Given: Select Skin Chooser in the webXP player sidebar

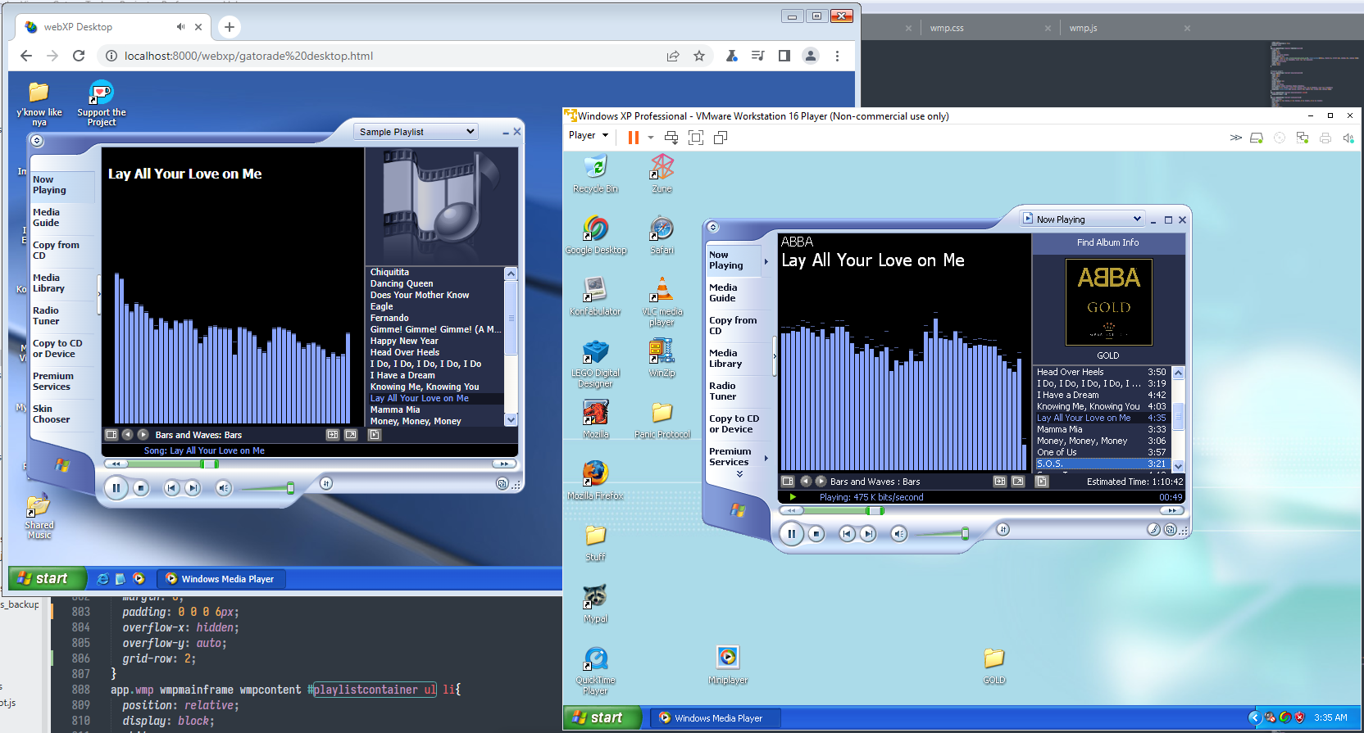Looking at the screenshot, I should click(x=51, y=414).
